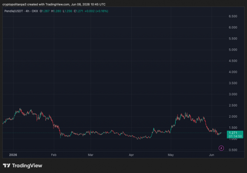Click the 6.000 price axis label
The width and height of the screenshot is (247, 173).
(233, 28)
